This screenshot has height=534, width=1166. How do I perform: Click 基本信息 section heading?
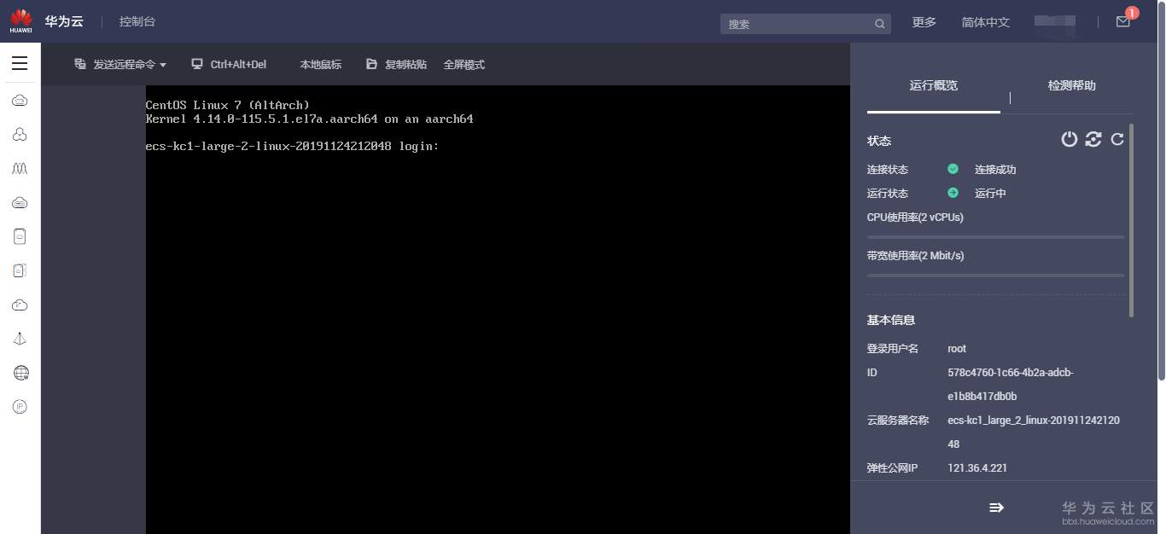[891, 320]
